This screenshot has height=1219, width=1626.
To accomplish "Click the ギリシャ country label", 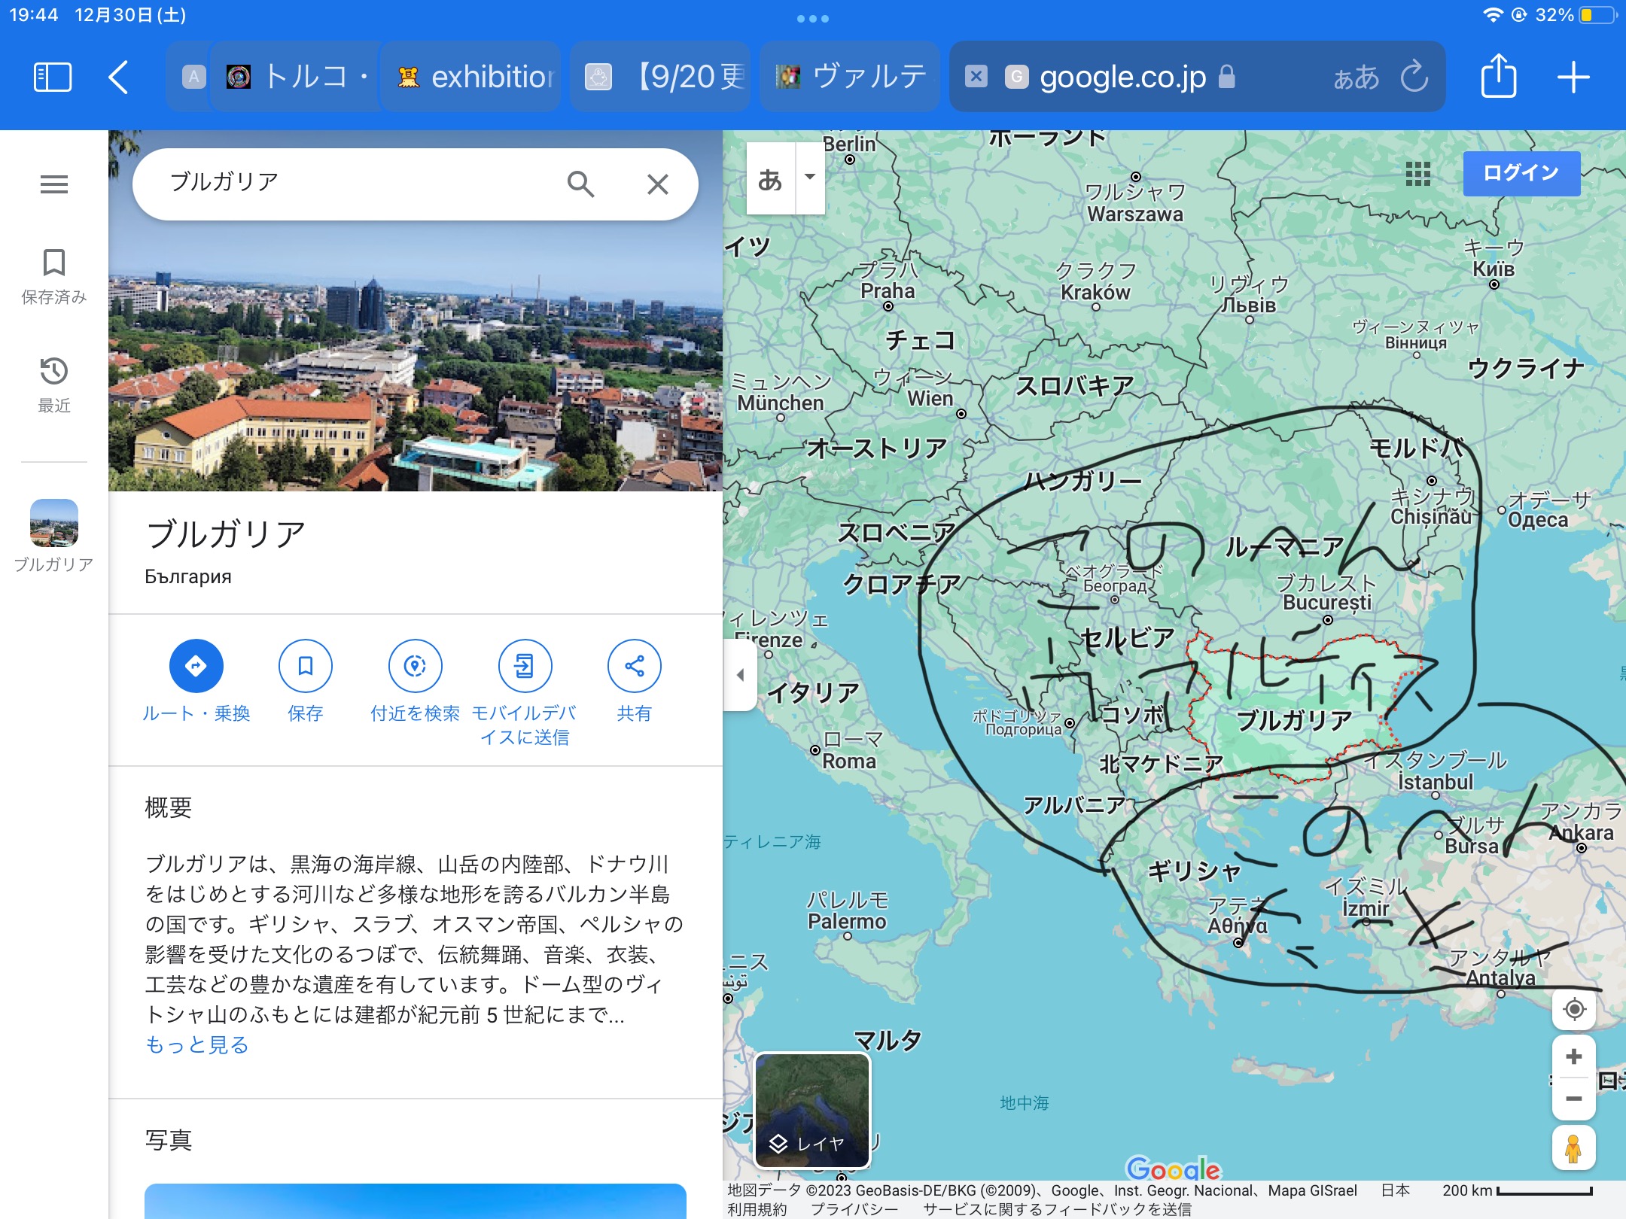I will click(1194, 871).
